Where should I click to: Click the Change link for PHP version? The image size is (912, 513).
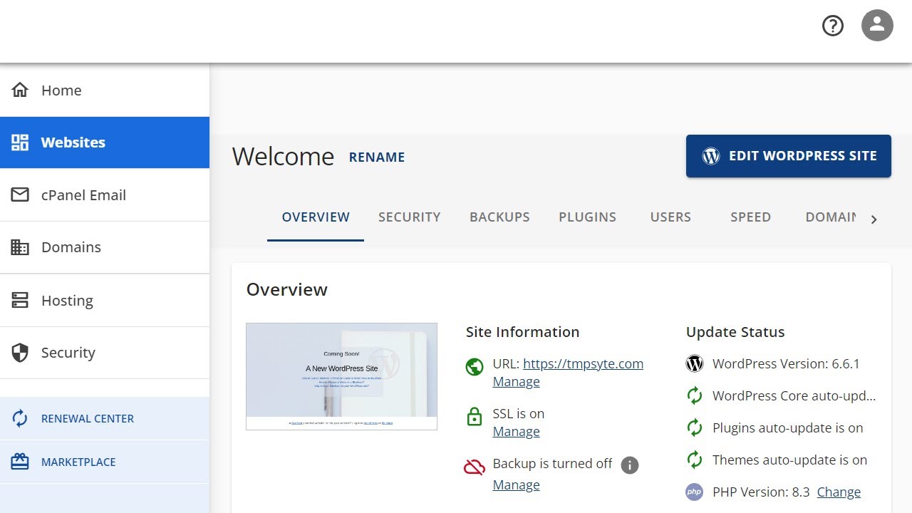tap(839, 492)
